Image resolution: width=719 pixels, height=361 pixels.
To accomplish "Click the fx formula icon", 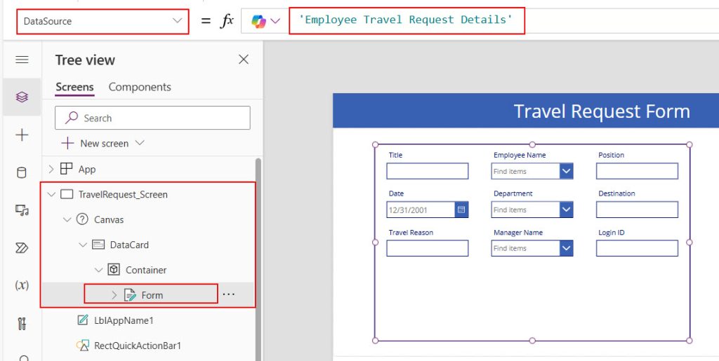I will 227,20.
